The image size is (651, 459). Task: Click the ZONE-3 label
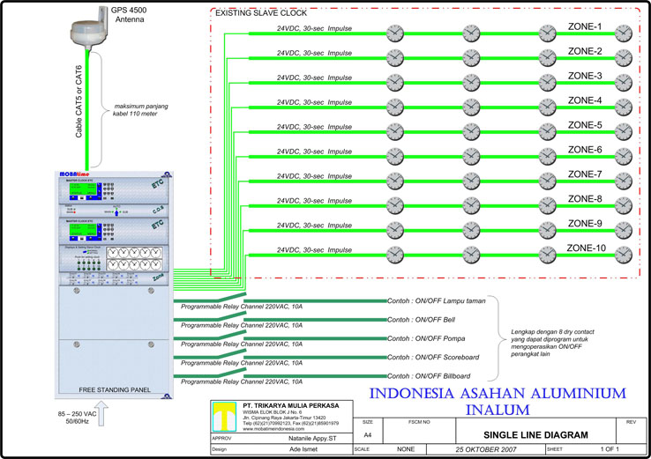click(x=584, y=76)
